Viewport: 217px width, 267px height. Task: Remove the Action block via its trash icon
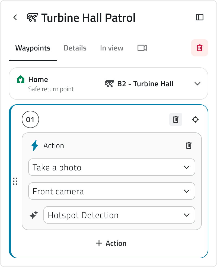pyautogui.click(x=189, y=146)
